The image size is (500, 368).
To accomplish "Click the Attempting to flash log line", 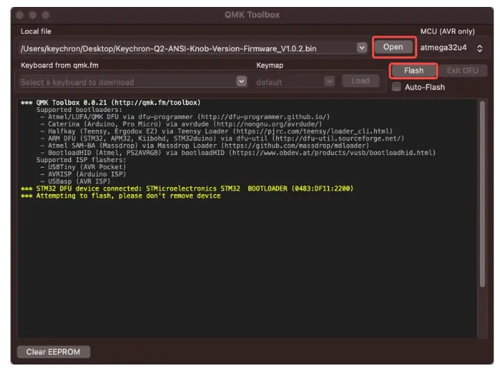I will (x=120, y=195).
